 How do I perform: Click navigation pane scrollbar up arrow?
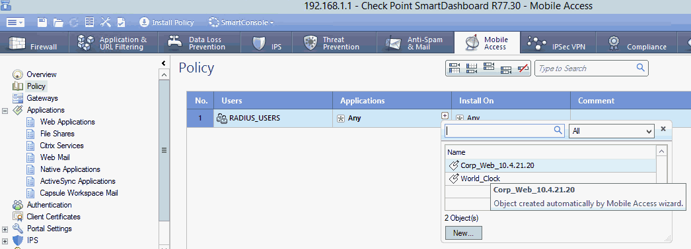click(163, 74)
